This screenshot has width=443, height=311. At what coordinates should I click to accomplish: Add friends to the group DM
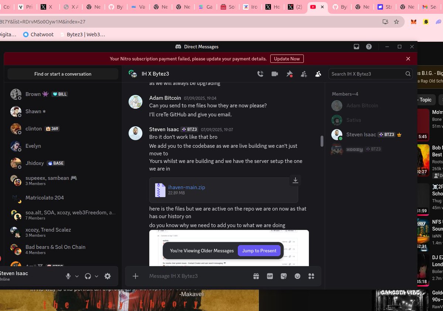click(x=304, y=74)
